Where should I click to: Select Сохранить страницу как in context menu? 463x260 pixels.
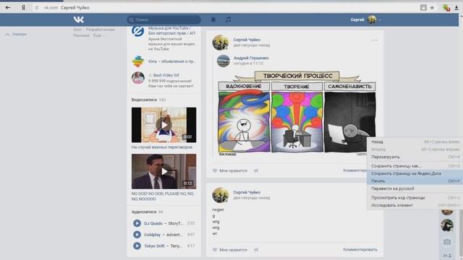[x=415, y=166]
